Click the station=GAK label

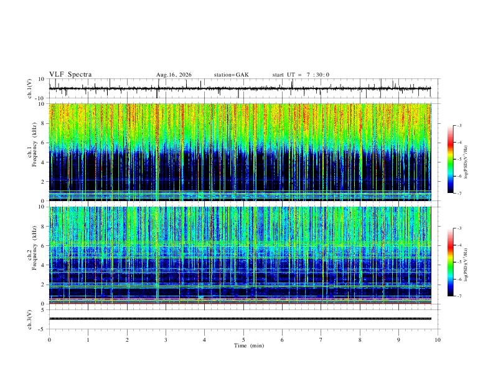pos(231,75)
